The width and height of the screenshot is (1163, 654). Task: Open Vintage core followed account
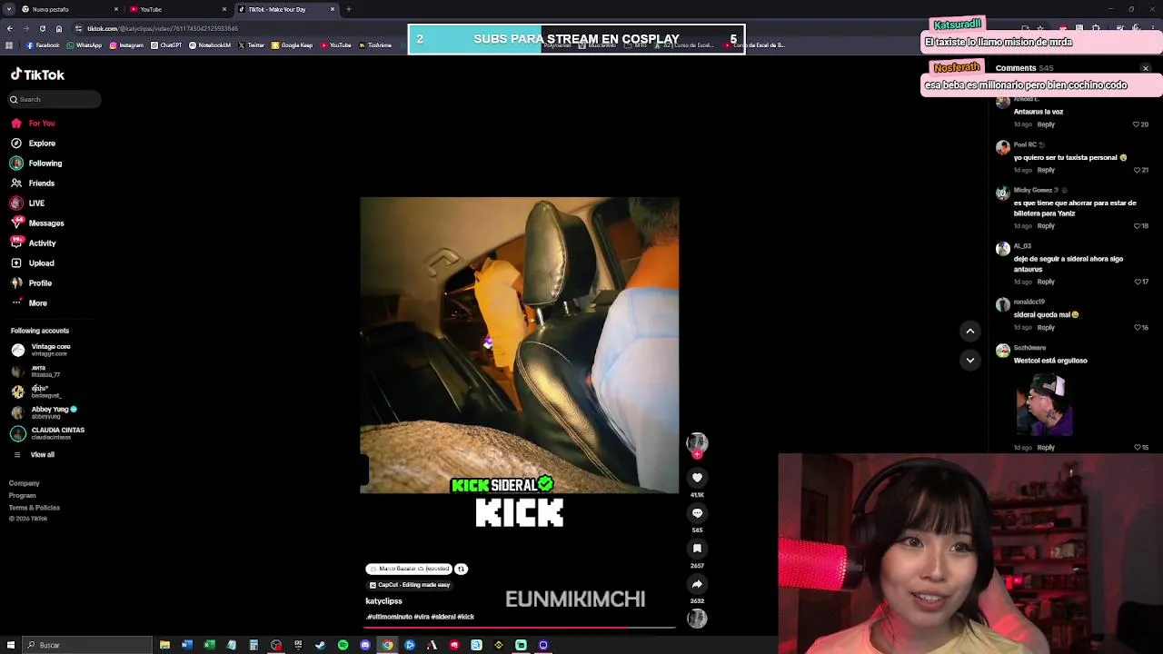(42, 350)
